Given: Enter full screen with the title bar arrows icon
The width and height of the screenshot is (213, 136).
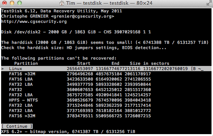Looking at the screenshot, I should click(209, 3).
